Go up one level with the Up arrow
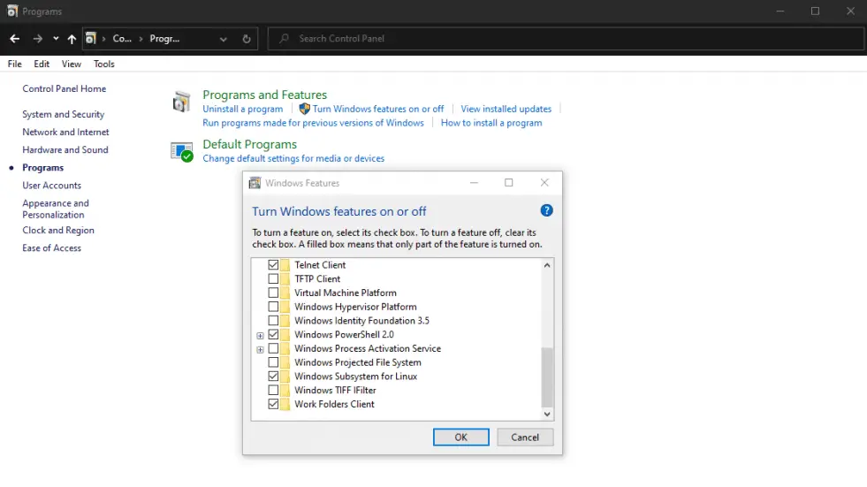Viewport: 867px width, 487px height. [72, 39]
